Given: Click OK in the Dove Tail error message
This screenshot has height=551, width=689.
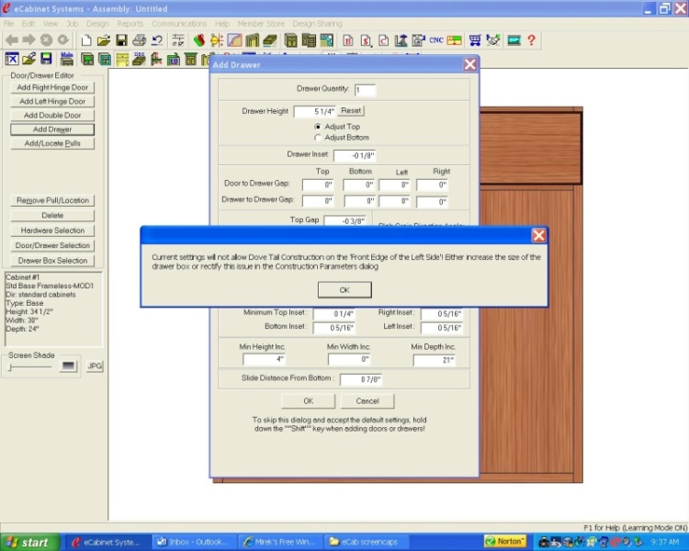Looking at the screenshot, I should [344, 289].
